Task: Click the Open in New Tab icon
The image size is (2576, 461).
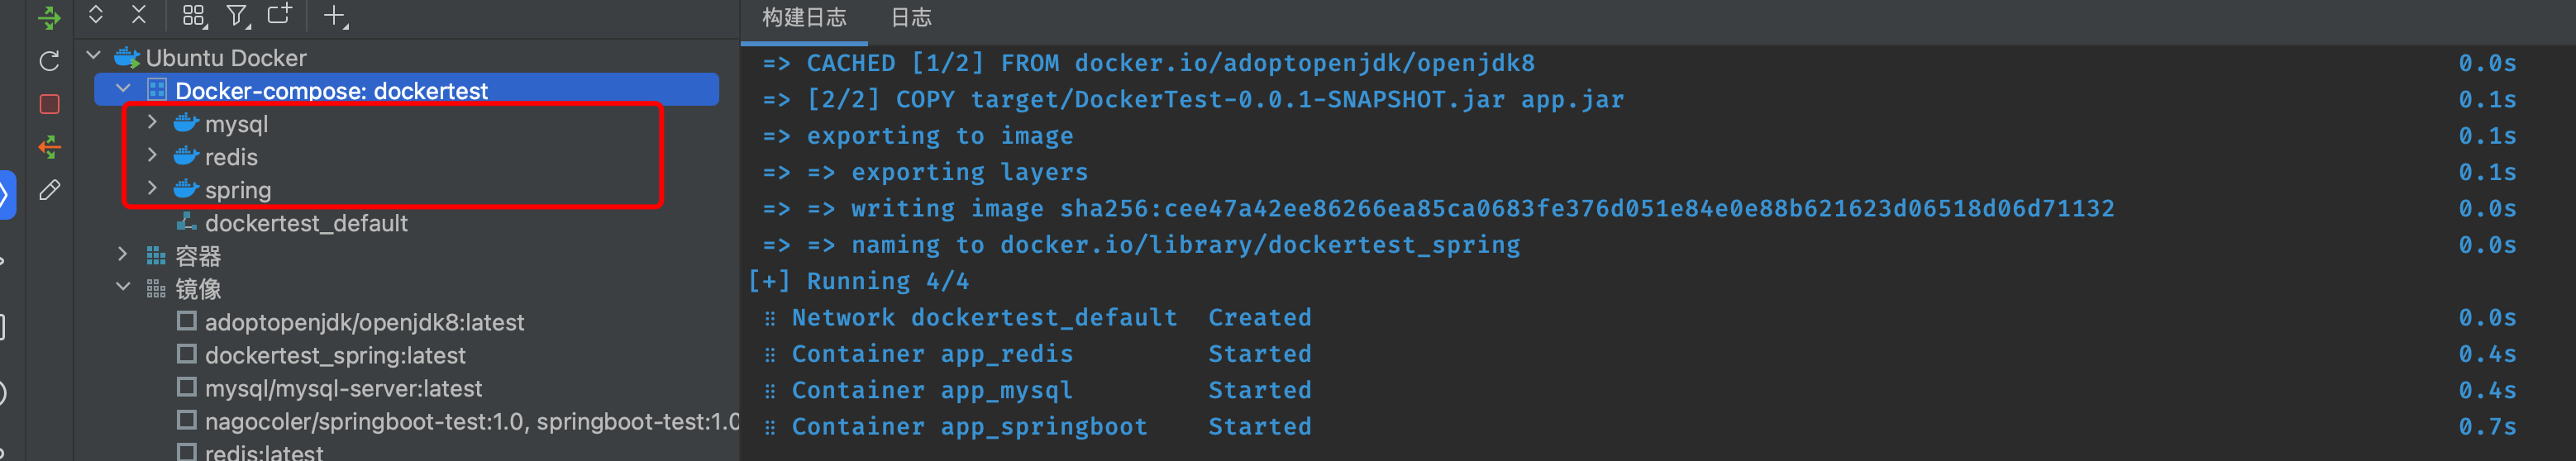Action: (280, 15)
